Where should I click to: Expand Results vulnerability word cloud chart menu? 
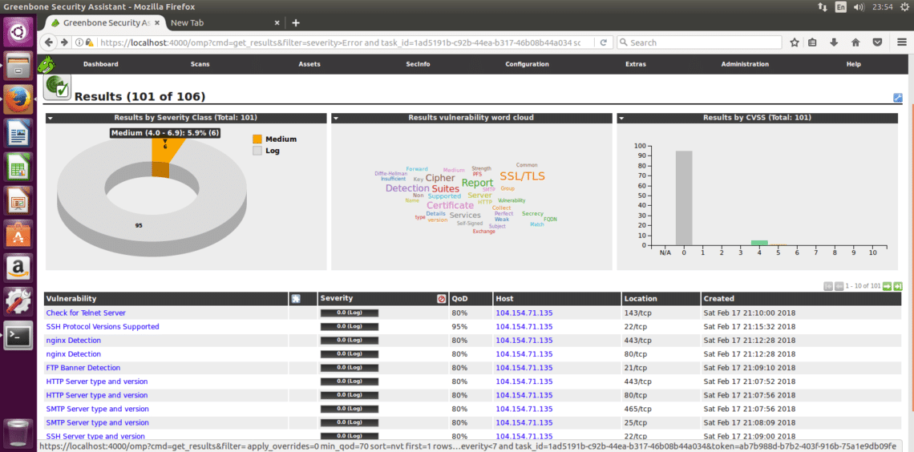pos(336,118)
